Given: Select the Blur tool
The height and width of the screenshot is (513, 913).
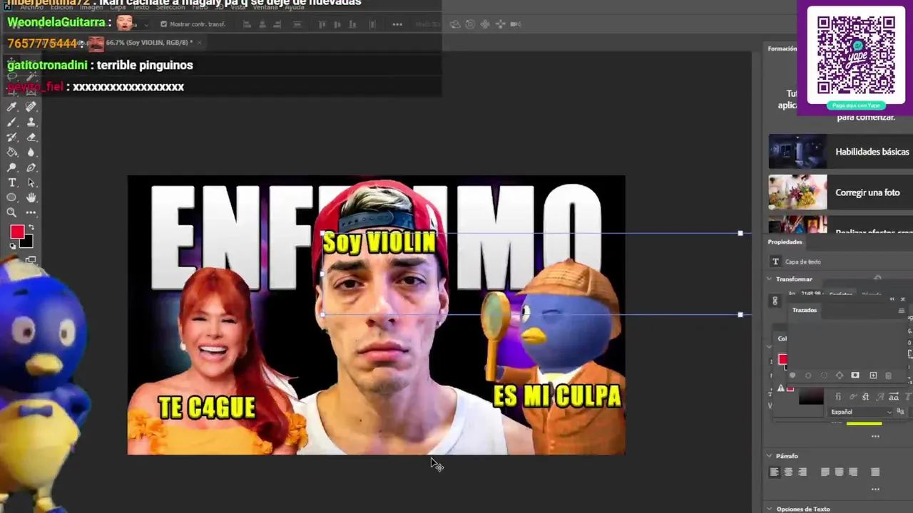Looking at the screenshot, I should click(31, 152).
